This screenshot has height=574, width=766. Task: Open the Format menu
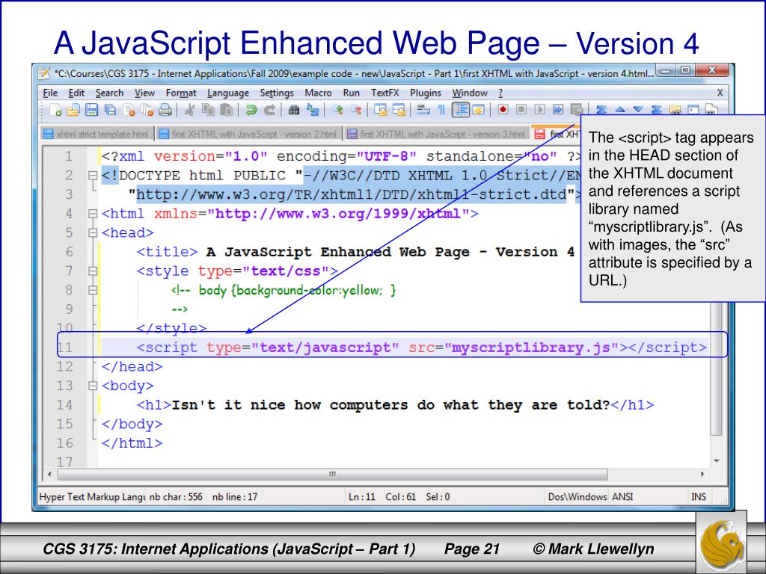pyautogui.click(x=181, y=93)
